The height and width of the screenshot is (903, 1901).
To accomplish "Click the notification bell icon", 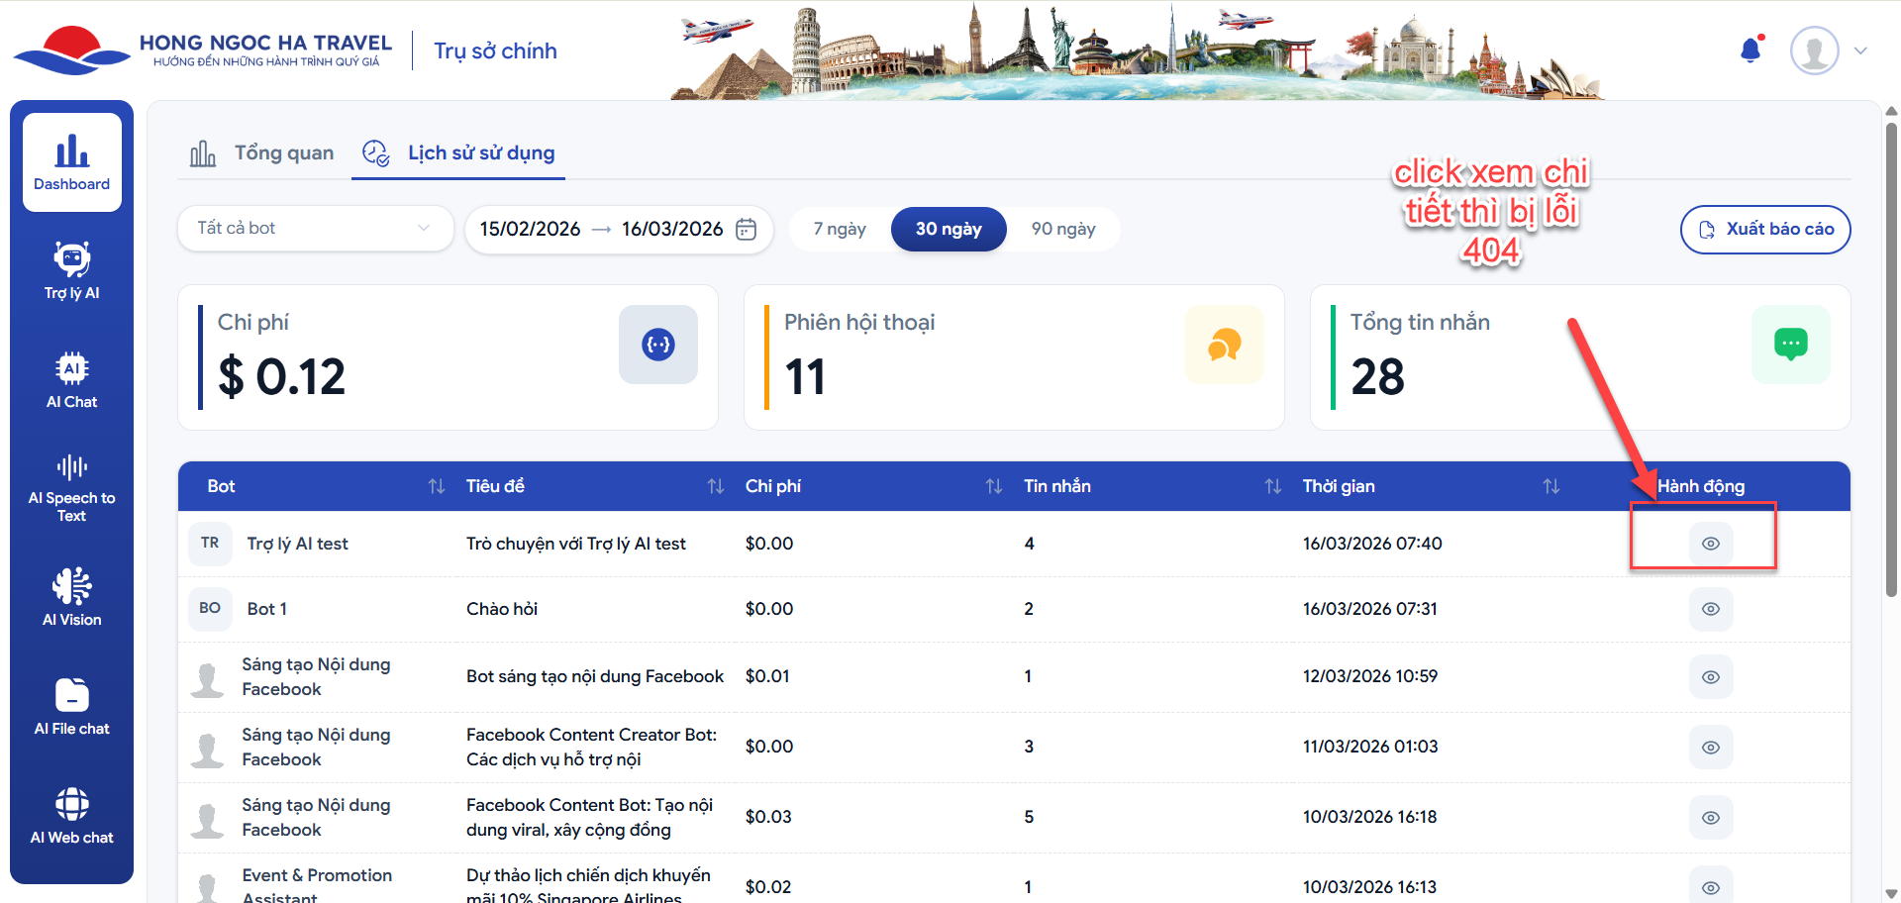I will click(1751, 50).
